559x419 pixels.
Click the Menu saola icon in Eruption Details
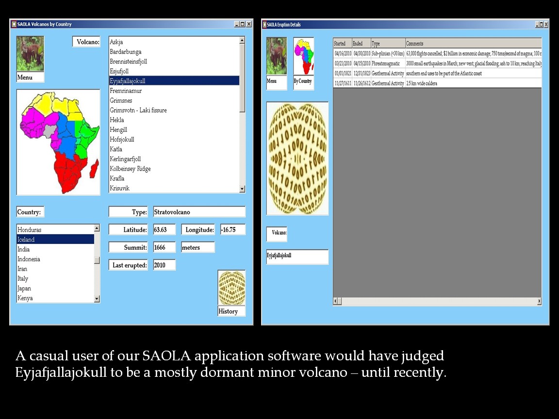pos(277,56)
